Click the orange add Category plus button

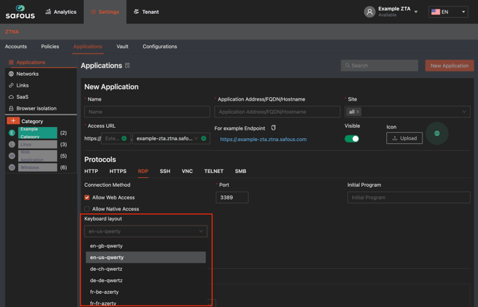click(13, 121)
